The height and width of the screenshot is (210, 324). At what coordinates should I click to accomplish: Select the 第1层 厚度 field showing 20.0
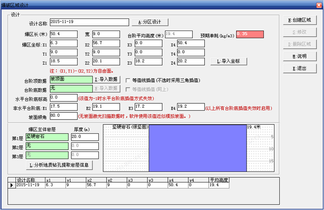[85, 137]
